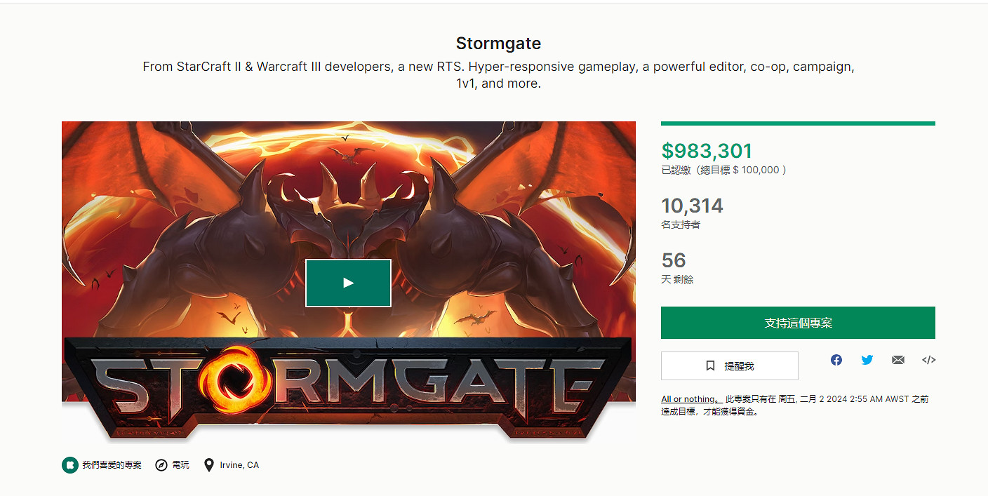The height and width of the screenshot is (496, 988).
Task: Share the project on Twitter
Action: 867,360
